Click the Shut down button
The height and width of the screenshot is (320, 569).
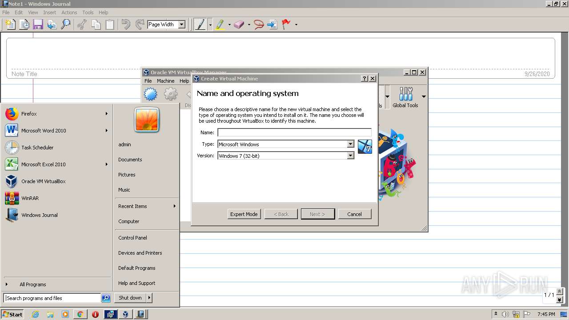tap(130, 298)
